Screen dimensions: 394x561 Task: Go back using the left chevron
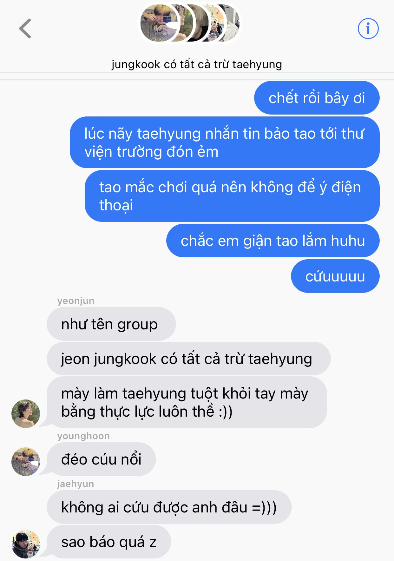coord(25,29)
